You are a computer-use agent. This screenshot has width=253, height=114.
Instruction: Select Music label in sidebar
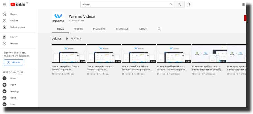pyautogui.click(x=13, y=78)
